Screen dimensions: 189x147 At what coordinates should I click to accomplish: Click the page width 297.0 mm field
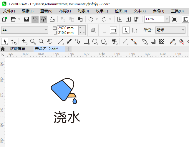tap(68, 28)
